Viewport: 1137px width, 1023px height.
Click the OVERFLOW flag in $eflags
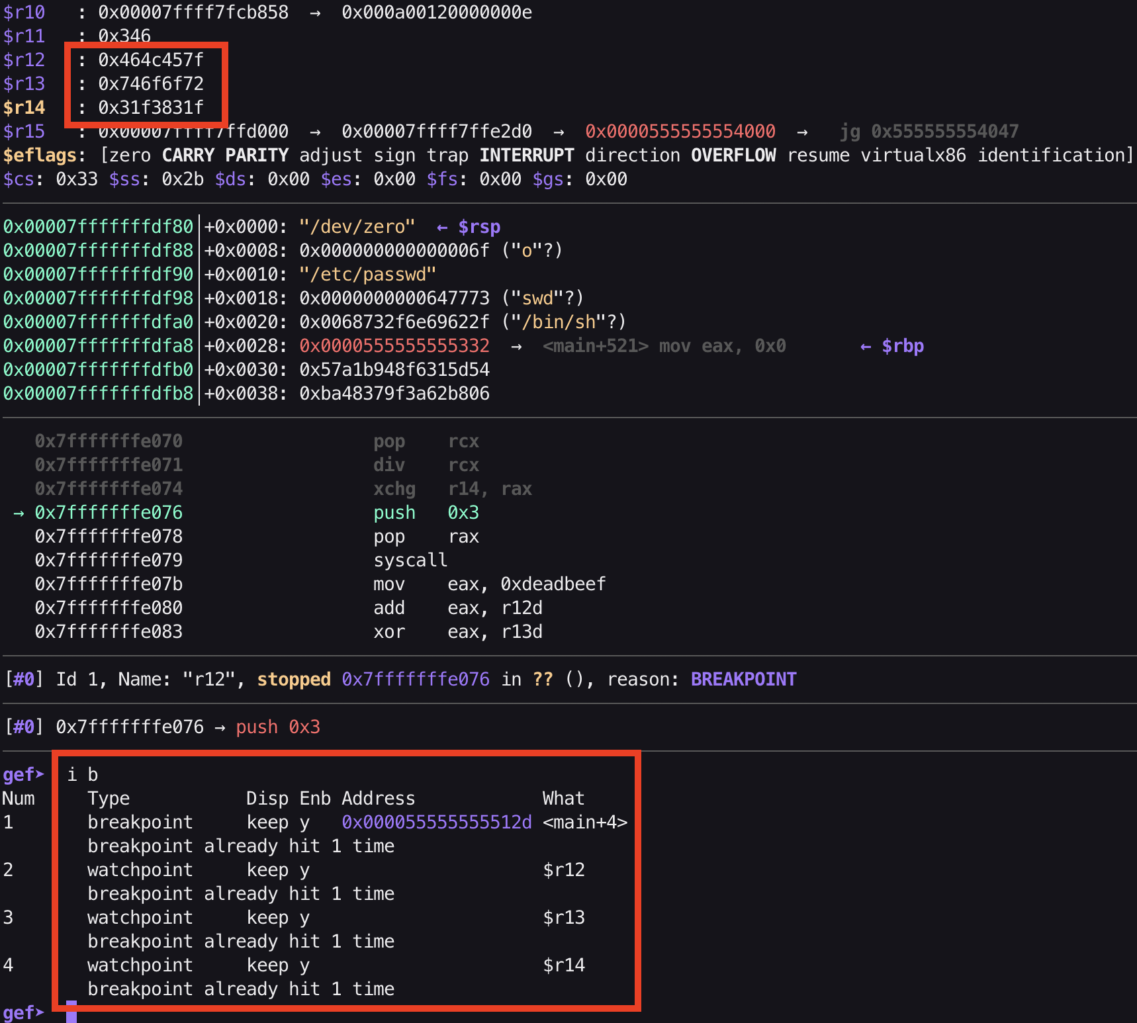click(733, 155)
